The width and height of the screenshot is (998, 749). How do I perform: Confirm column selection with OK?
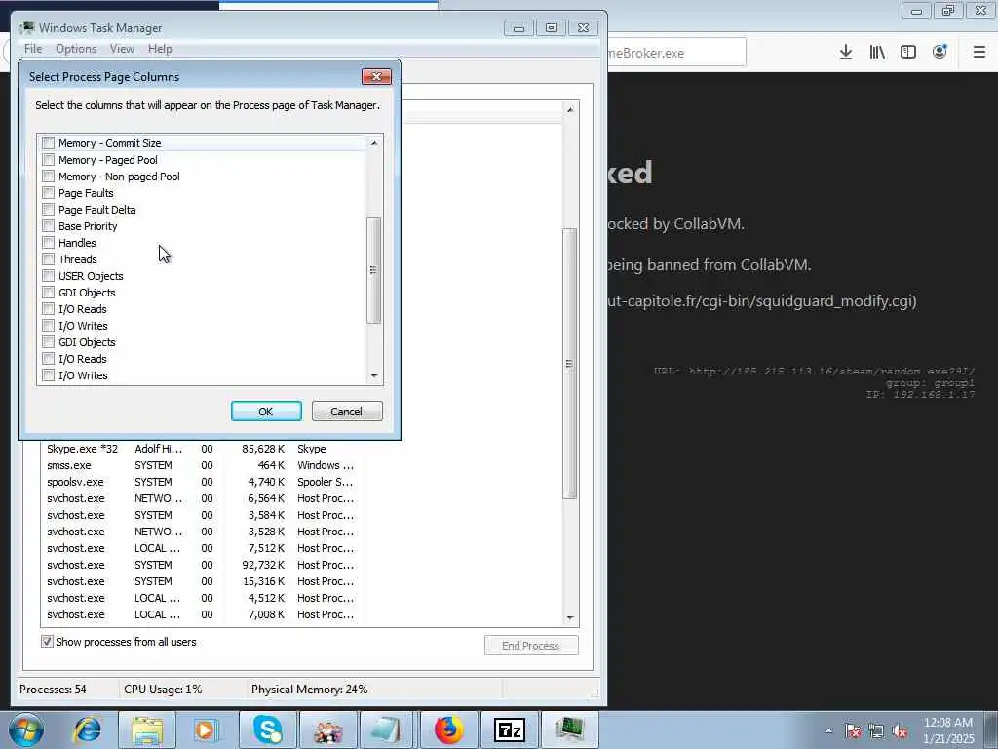(x=266, y=412)
